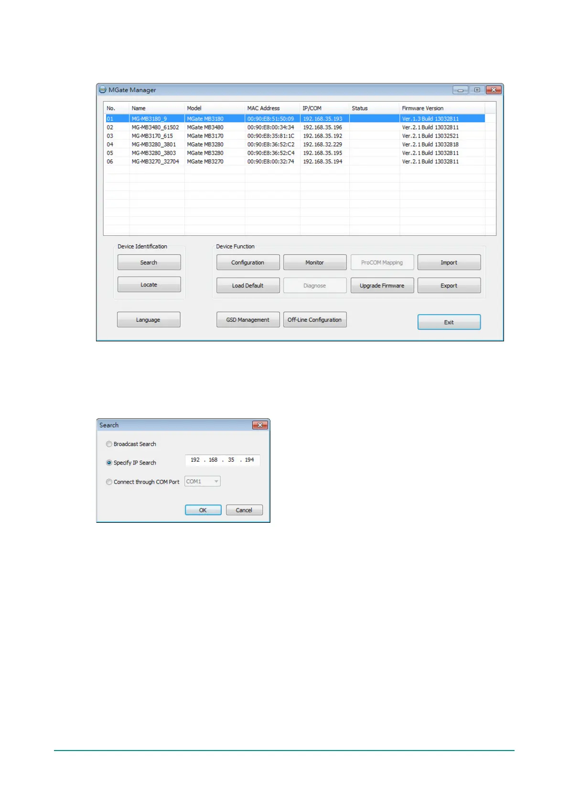Click the Monitor button
This screenshot has width=569, height=804.
pyautogui.click(x=315, y=263)
